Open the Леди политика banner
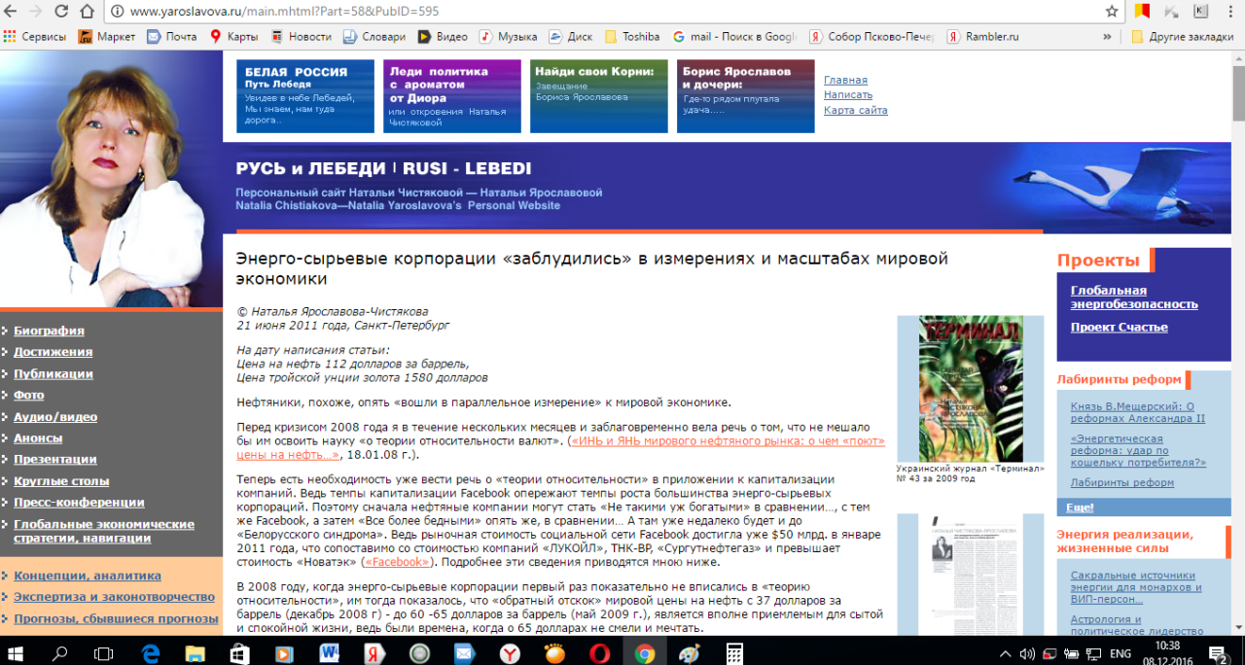Screen dimensions: 1245x665 (452, 96)
